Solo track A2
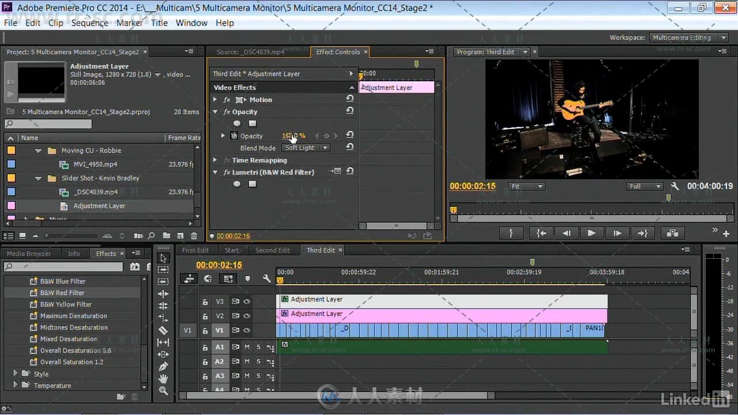Screen dimensions: 738x415 258,361
